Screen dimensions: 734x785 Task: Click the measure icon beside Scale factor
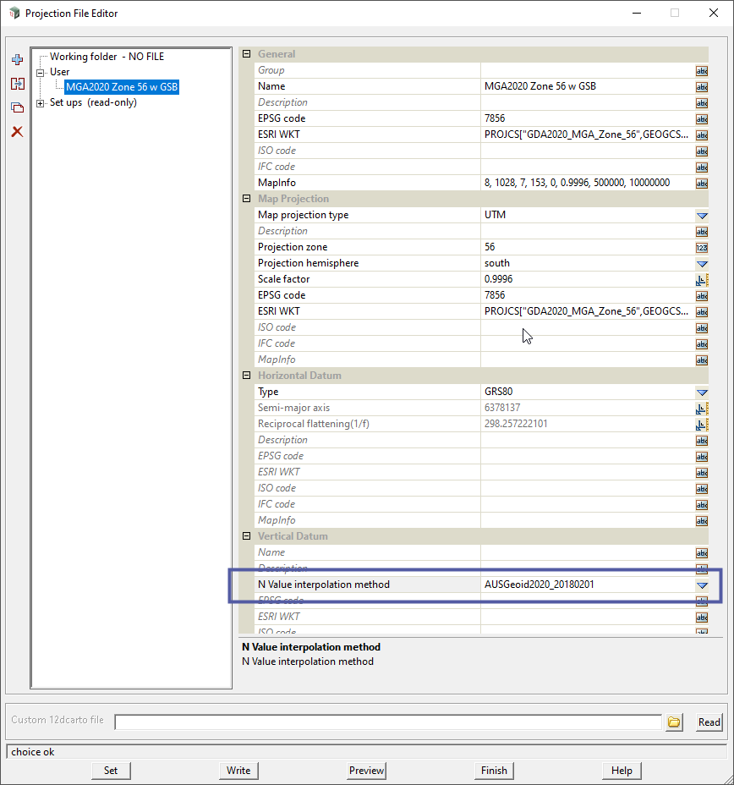[701, 279]
